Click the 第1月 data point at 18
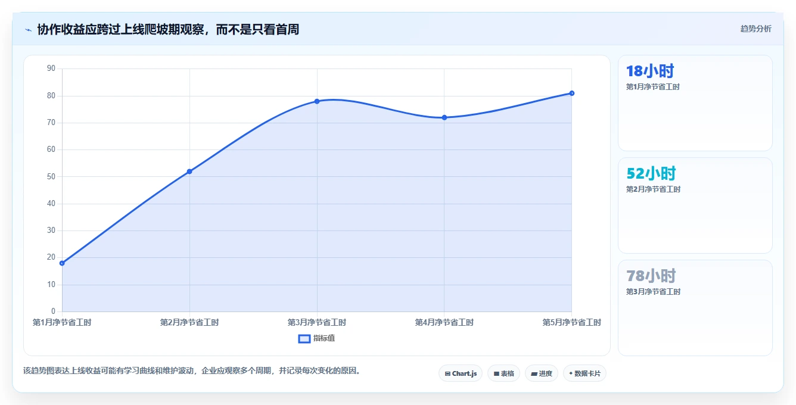The height and width of the screenshot is (405, 796). click(62, 263)
